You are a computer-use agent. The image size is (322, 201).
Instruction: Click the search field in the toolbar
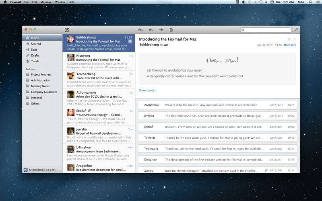click(266, 30)
